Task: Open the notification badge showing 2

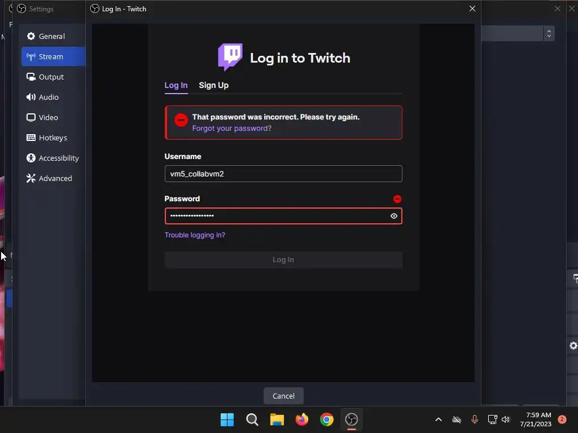Action: [562, 419]
